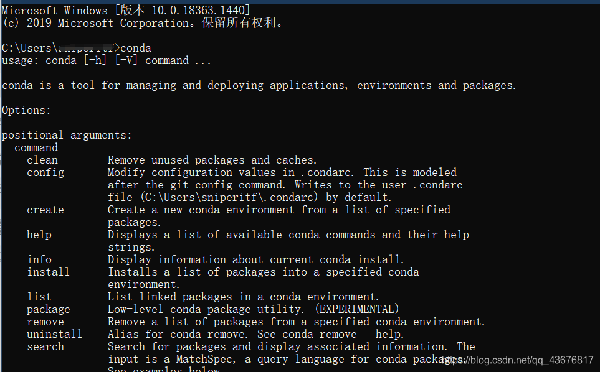Click the 'usage: conda [-h] [-V] command' line

pos(107,60)
